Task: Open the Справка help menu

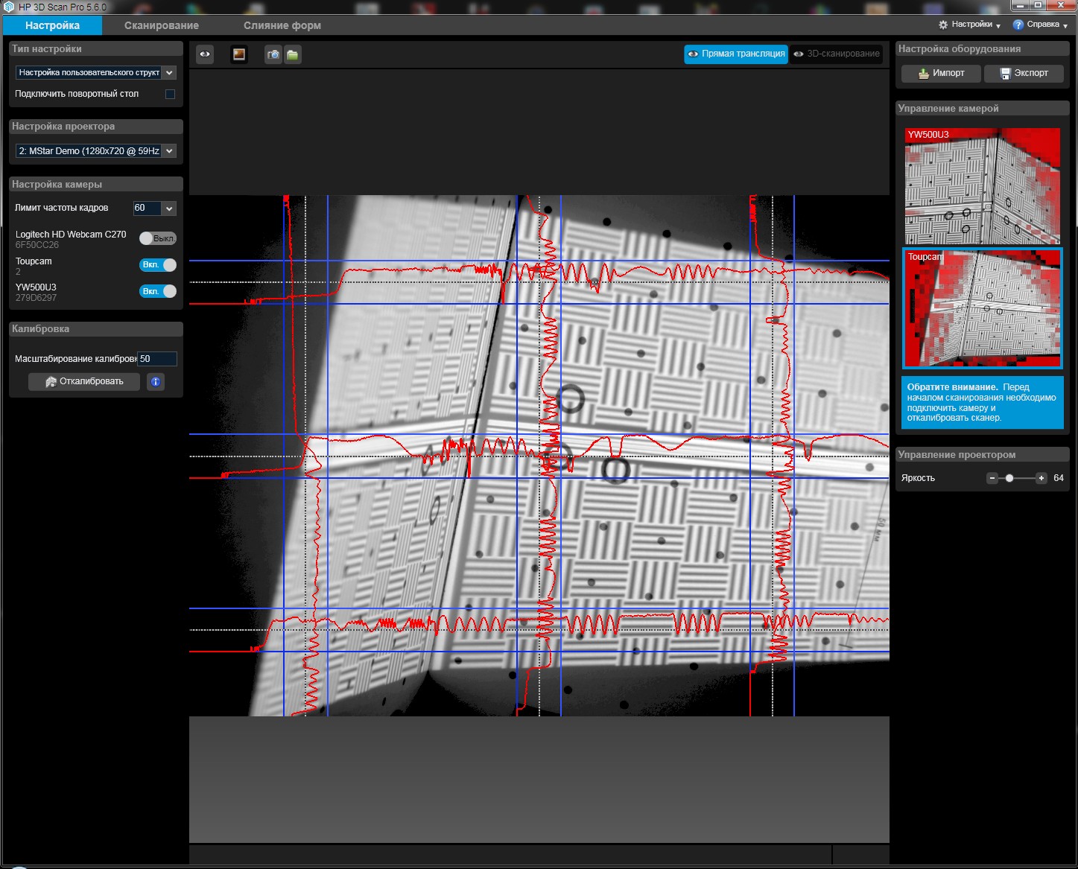Action: point(1040,25)
